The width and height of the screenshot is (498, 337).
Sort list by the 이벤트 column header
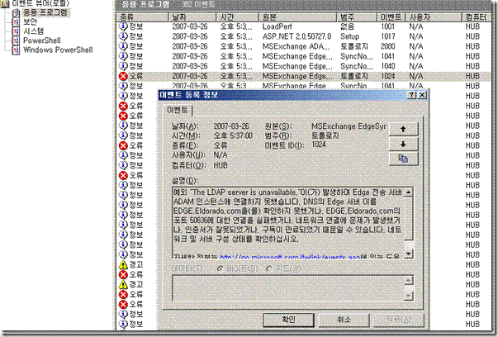coord(391,17)
